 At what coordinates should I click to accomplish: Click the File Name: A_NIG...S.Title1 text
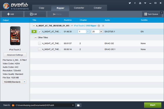15,60
